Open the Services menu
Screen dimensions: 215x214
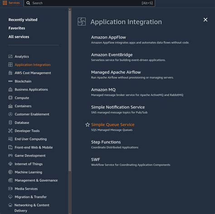11,3
